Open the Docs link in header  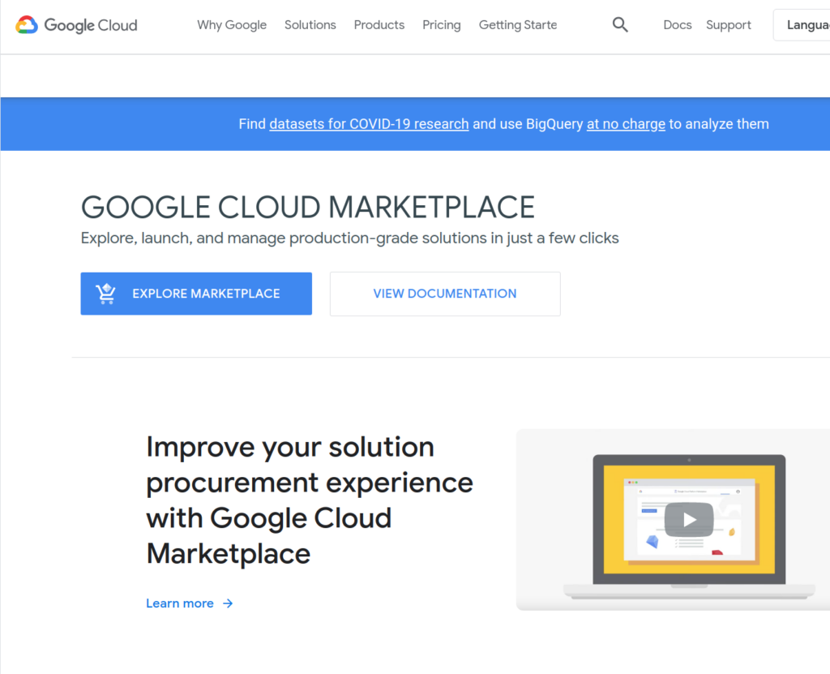677,25
